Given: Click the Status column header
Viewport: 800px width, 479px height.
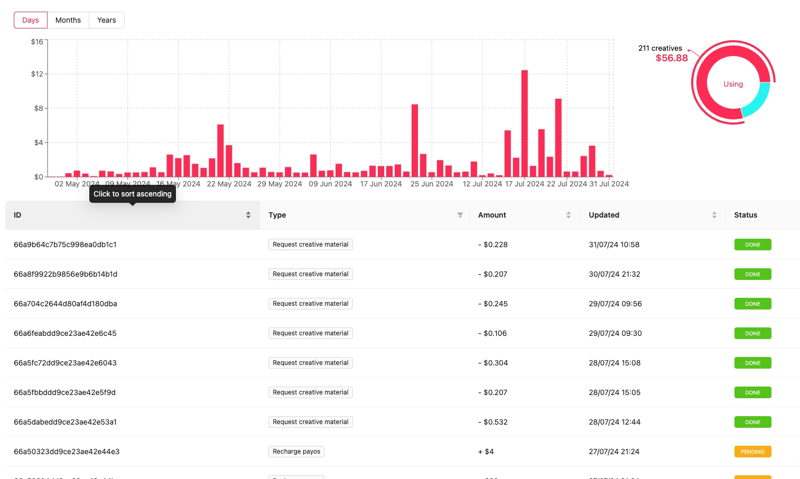Looking at the screenshot, I should 745,215.
